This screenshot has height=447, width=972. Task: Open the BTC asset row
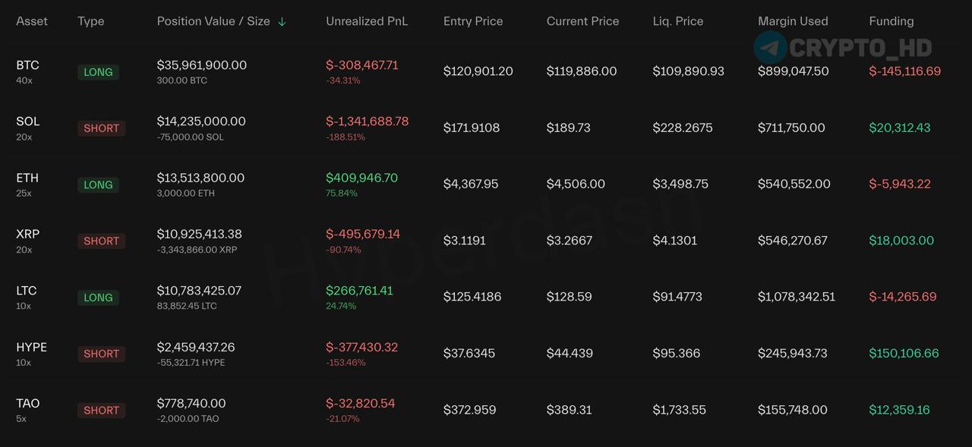point(486,71)
